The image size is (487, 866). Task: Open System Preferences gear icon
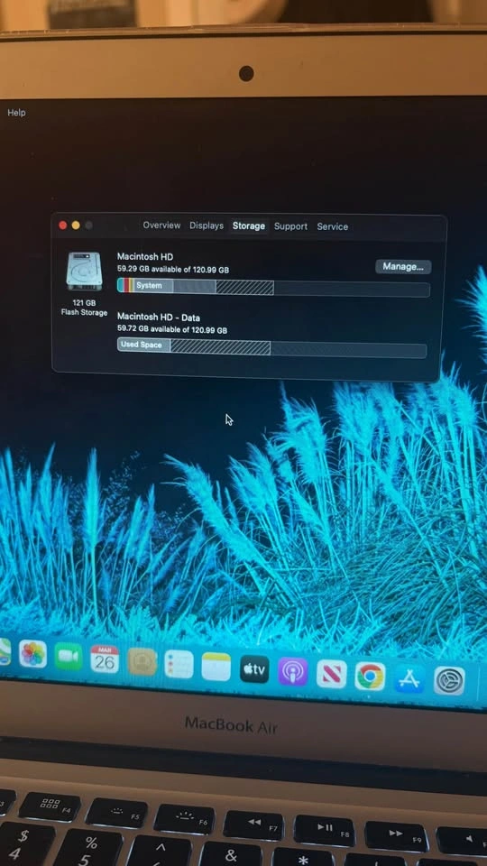tap(449, 681)
